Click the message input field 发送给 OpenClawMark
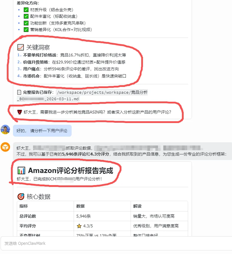Viewport: 232px width, 254px height. [116, 243]
